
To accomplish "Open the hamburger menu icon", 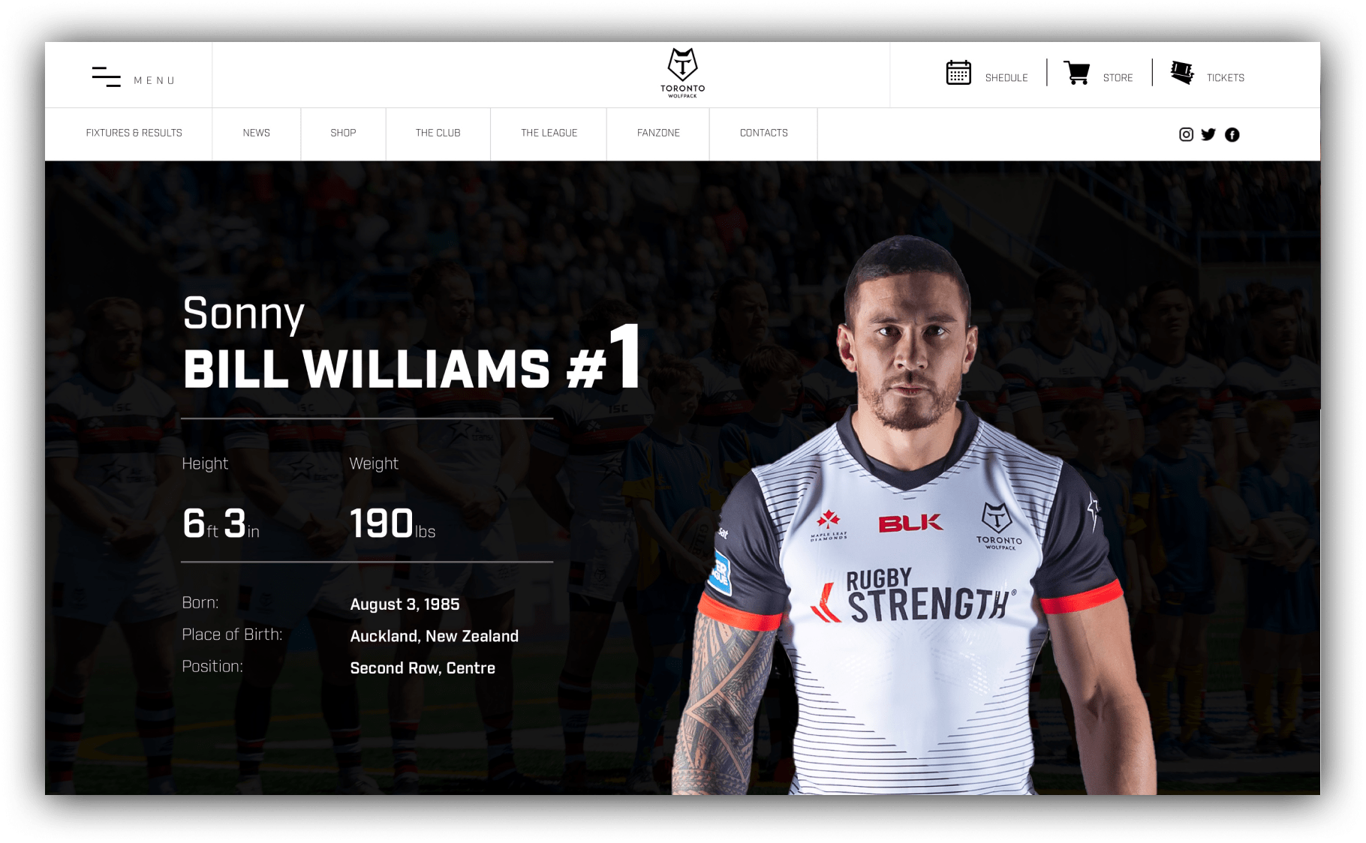I will (106, 77).
